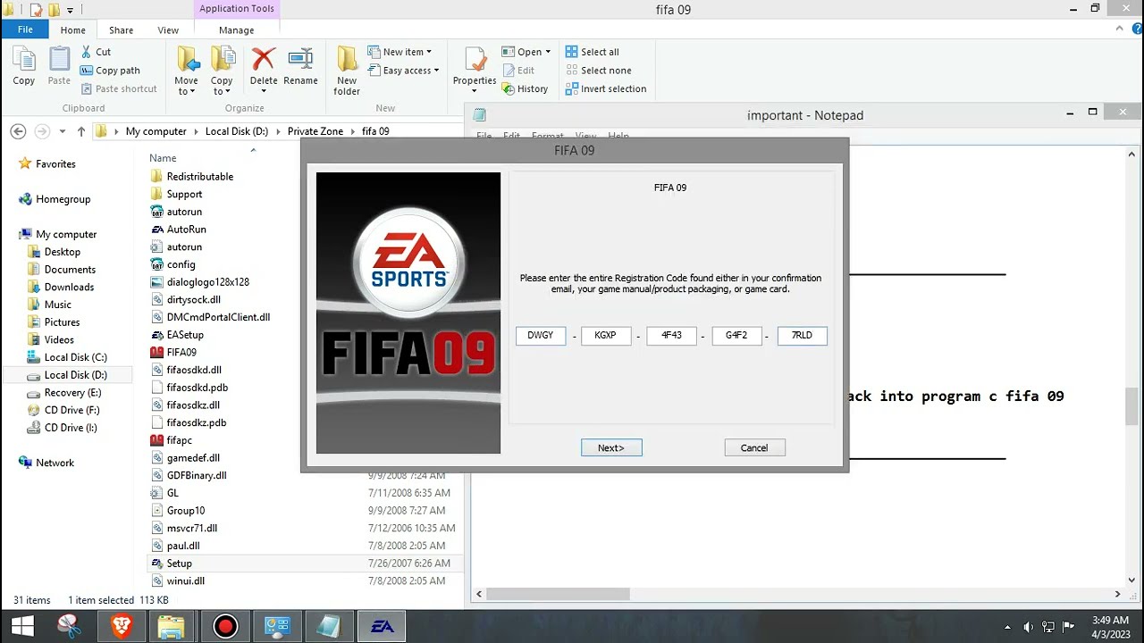Open the File tab
The width and height of the screenshot is (1144, 643).
coord(25,29)
